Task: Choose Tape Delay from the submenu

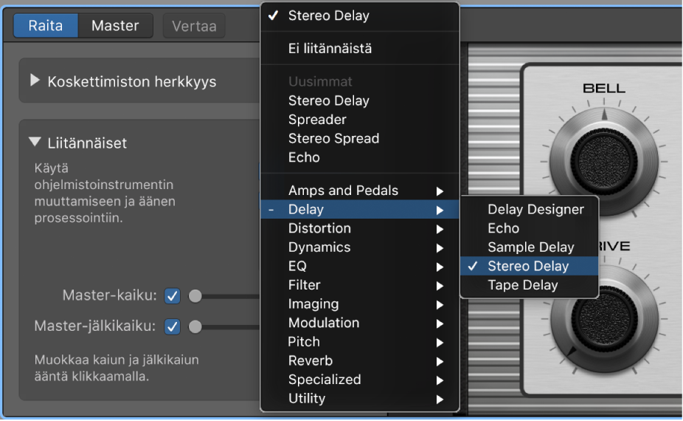Action: pyautogui.click(x=523, y=285)
